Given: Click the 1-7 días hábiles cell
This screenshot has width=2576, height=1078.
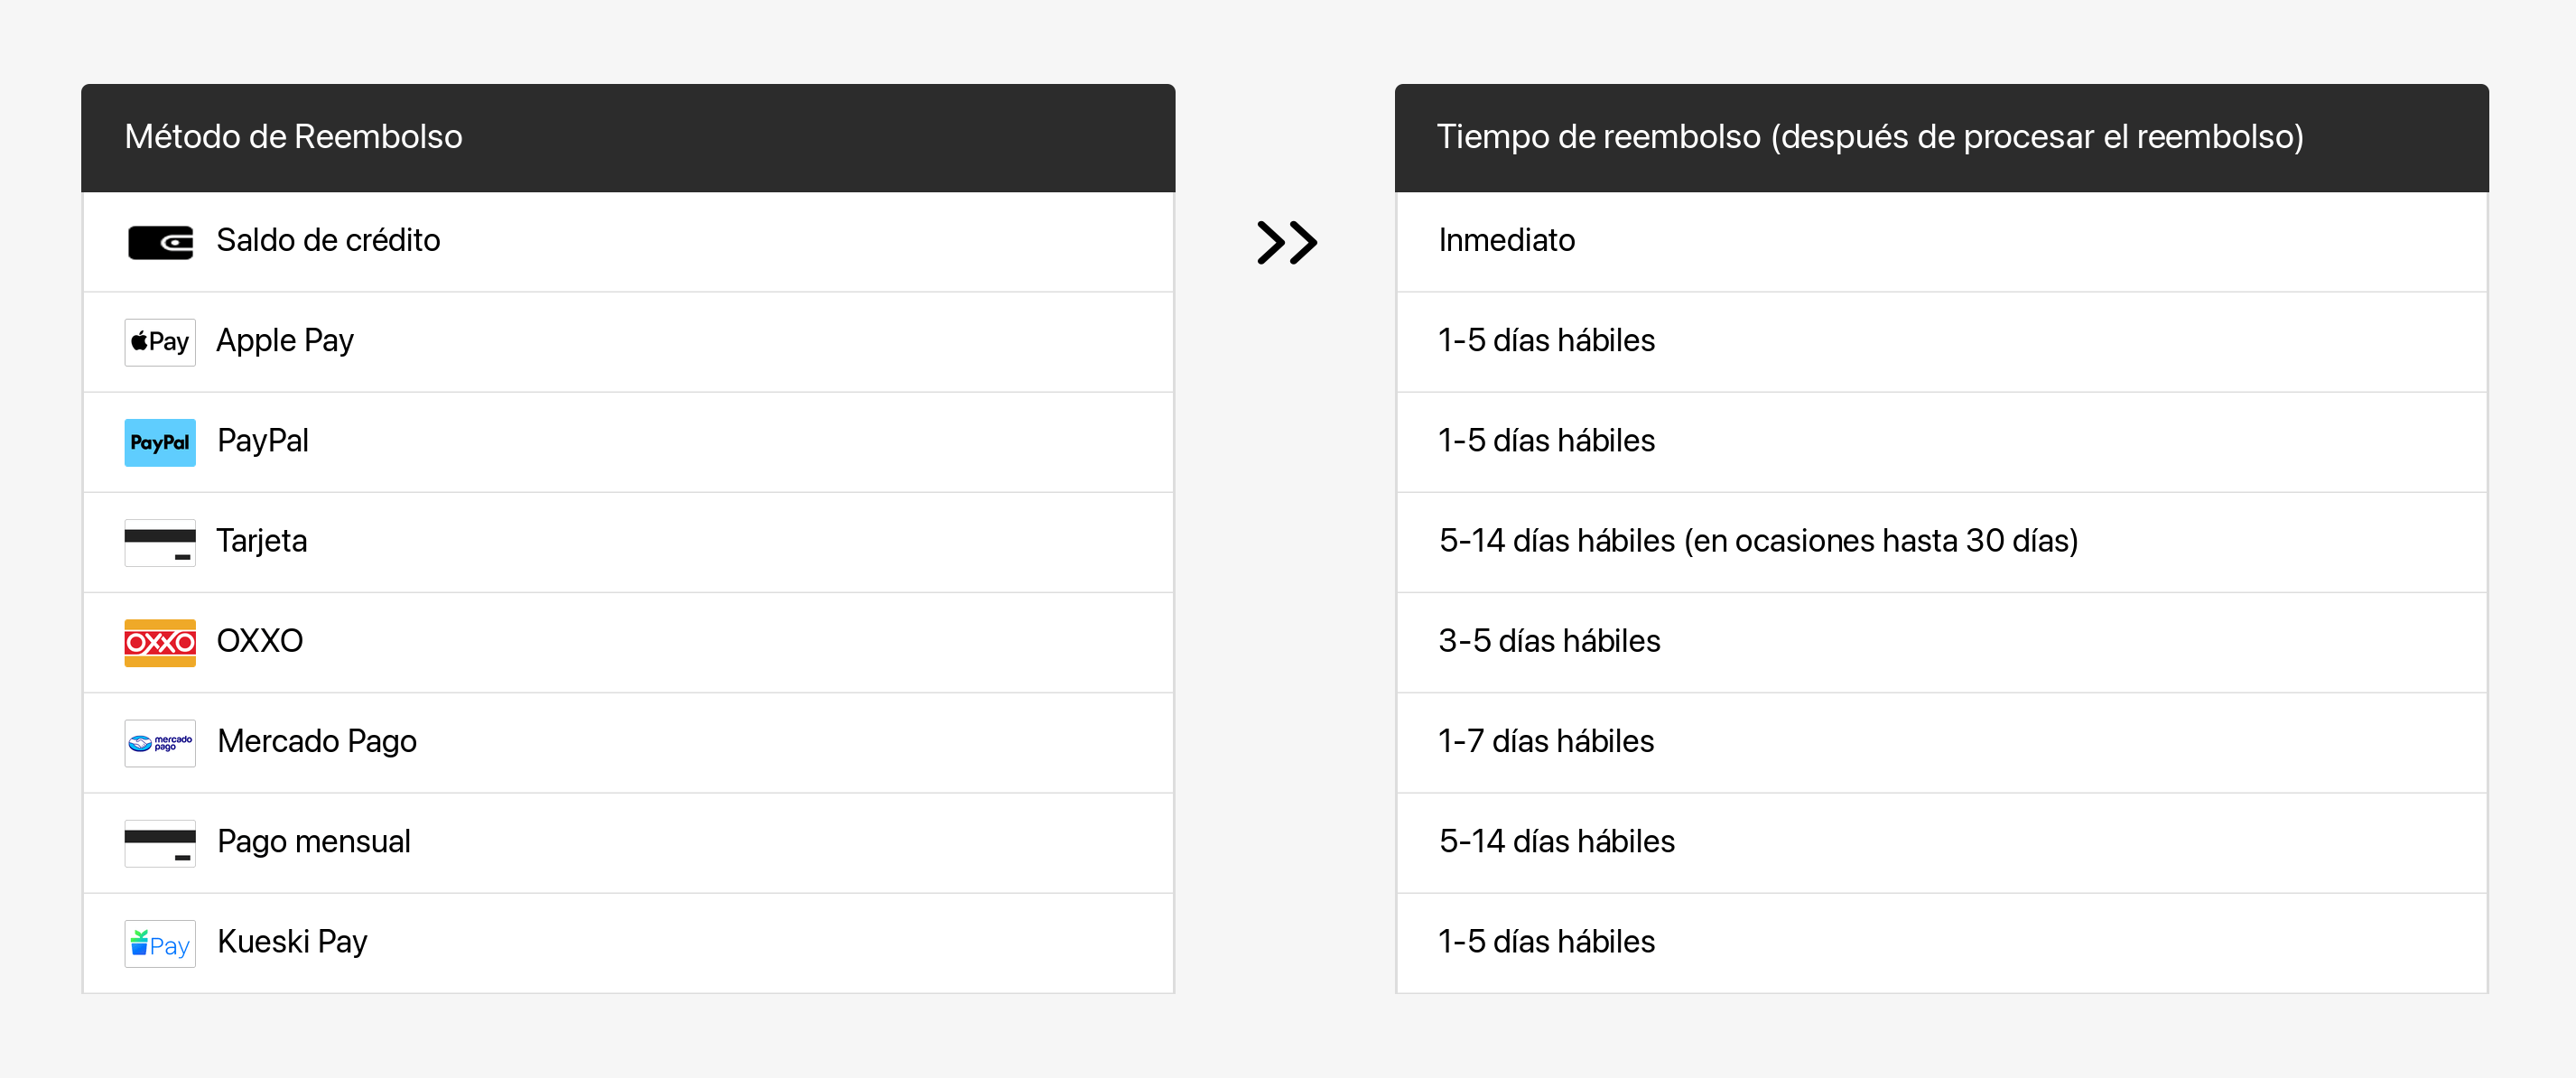Looking at the screenshot, I should pyautogui.click(x=1546, y=741).
